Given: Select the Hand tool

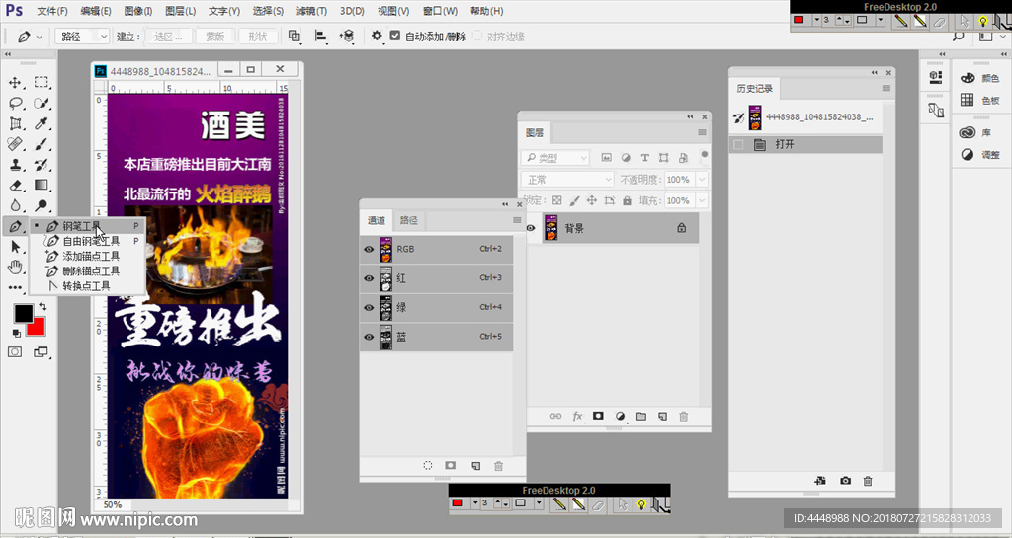Looking at the screenshot, I should point(16,267).
